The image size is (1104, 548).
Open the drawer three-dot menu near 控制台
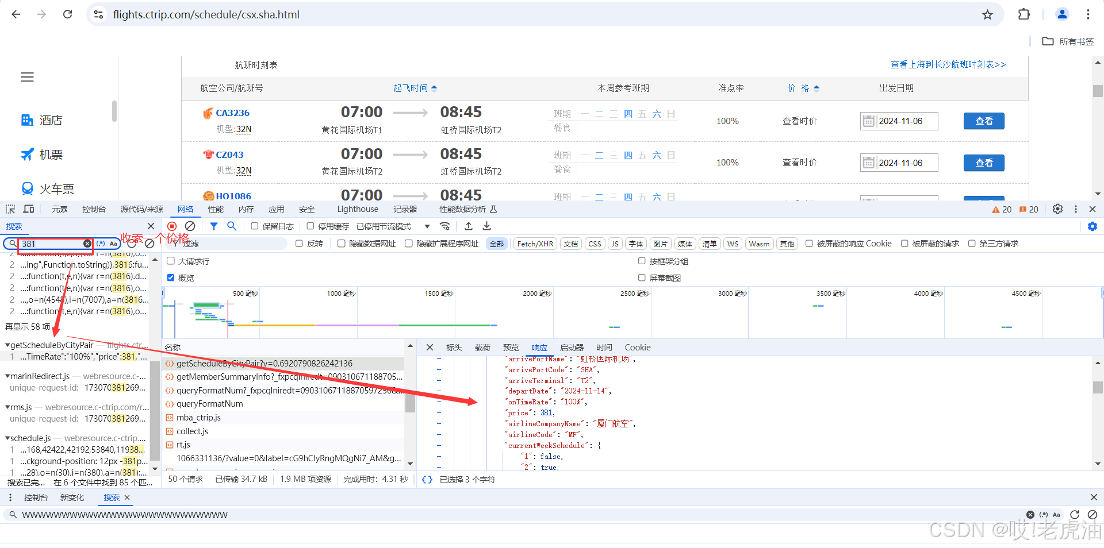[10, 497]
